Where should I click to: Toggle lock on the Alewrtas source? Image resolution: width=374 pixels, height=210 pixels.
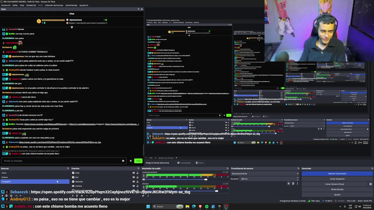pyautogui.click(x=137, y=181)
